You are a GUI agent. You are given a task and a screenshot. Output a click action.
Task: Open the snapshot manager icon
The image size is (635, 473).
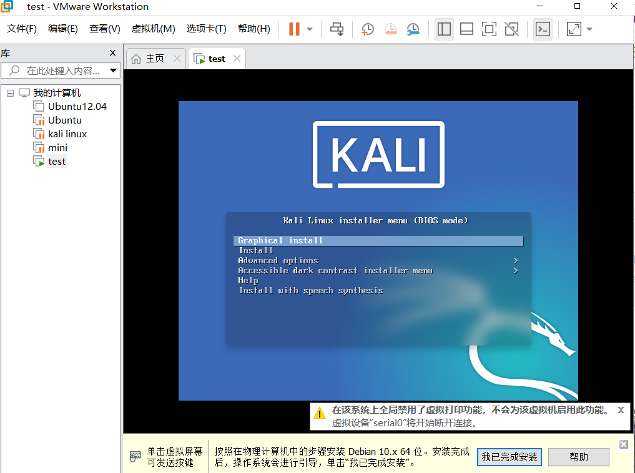click(413, 29)
